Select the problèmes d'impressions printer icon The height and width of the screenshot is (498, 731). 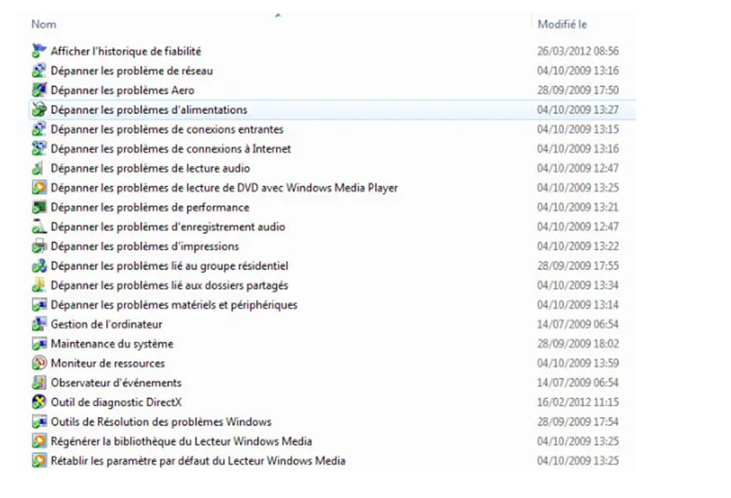click(x=39, y=246)
